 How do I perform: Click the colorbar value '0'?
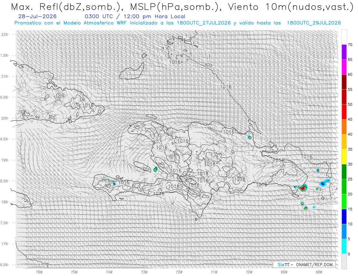[x=349, y=254]
